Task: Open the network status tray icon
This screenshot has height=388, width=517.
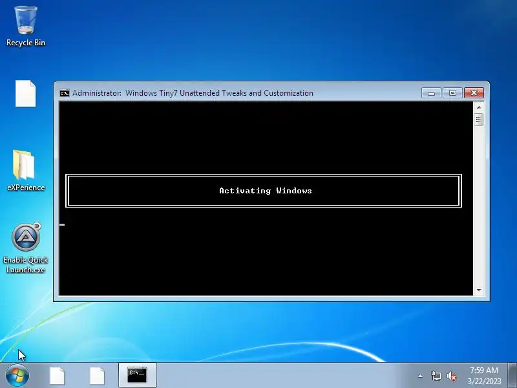Action: pyautogui.click(x=436, y=376)
